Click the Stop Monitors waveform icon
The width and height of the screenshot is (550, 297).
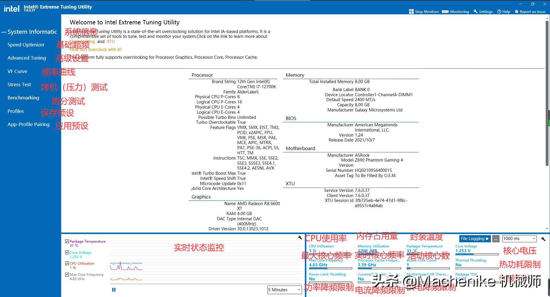click(411, 11)
